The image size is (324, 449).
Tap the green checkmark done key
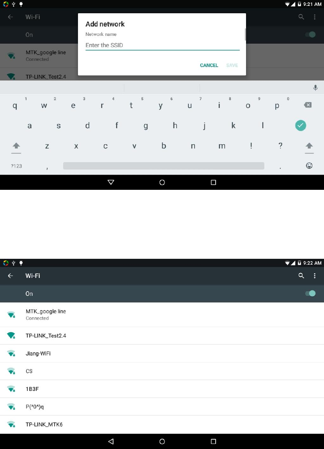tap(301, 126)
